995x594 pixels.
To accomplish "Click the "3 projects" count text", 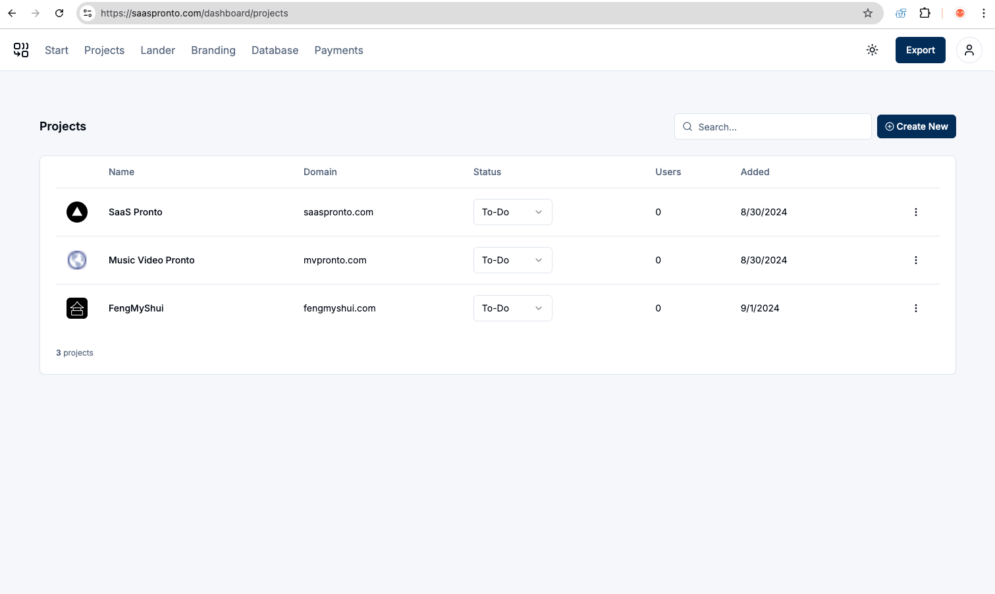I will [74, 353].
